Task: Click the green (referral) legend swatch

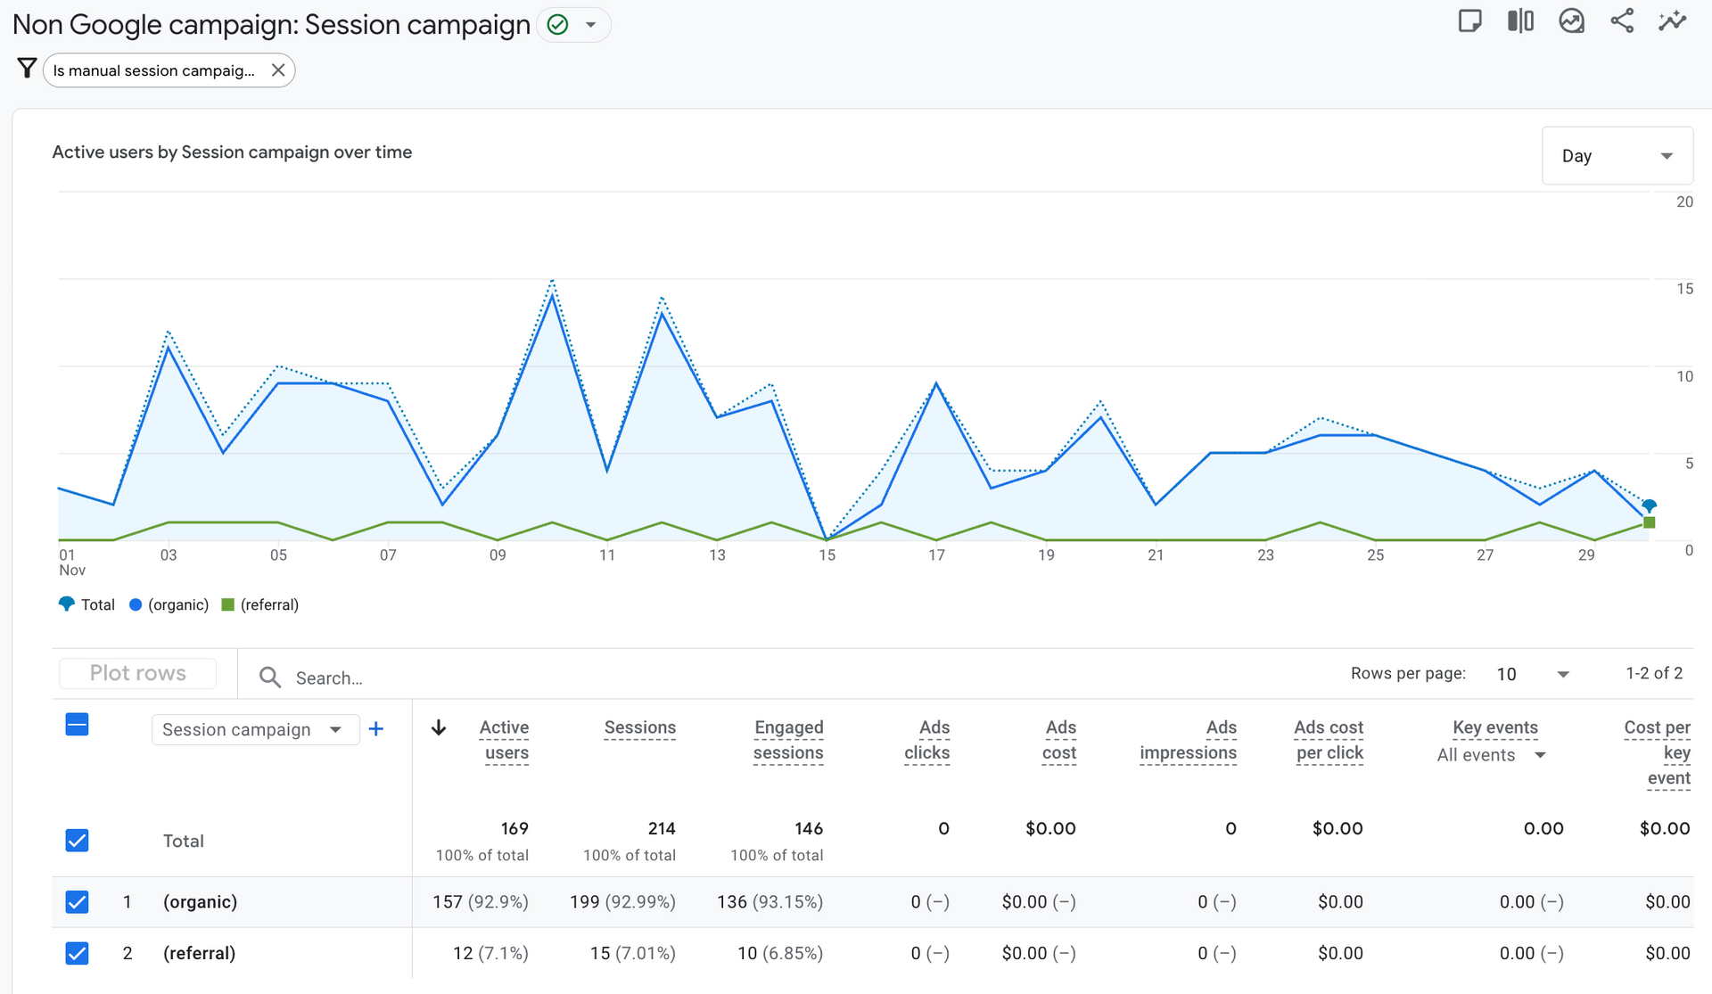Action: (x=227, y=604)
